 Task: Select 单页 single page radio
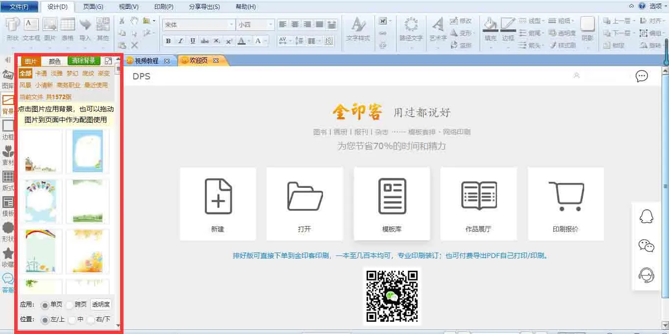45,305
